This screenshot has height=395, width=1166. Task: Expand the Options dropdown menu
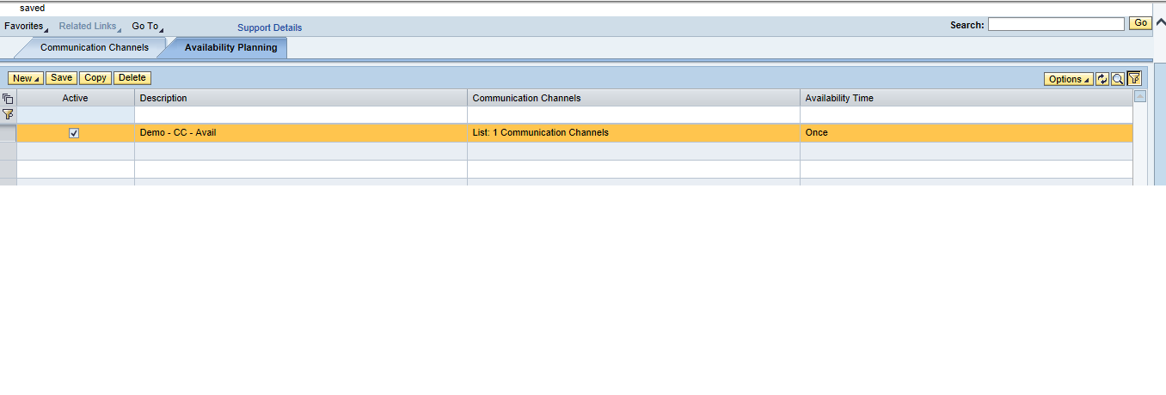pos(1068,79)
